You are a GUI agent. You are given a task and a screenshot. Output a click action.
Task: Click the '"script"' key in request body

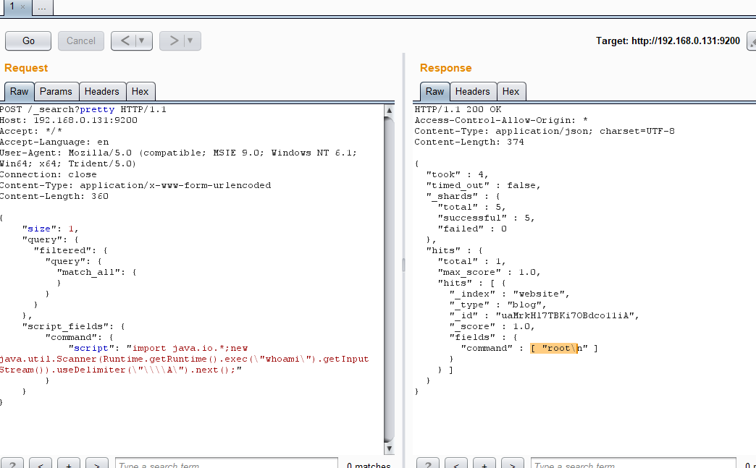point(91,348)
